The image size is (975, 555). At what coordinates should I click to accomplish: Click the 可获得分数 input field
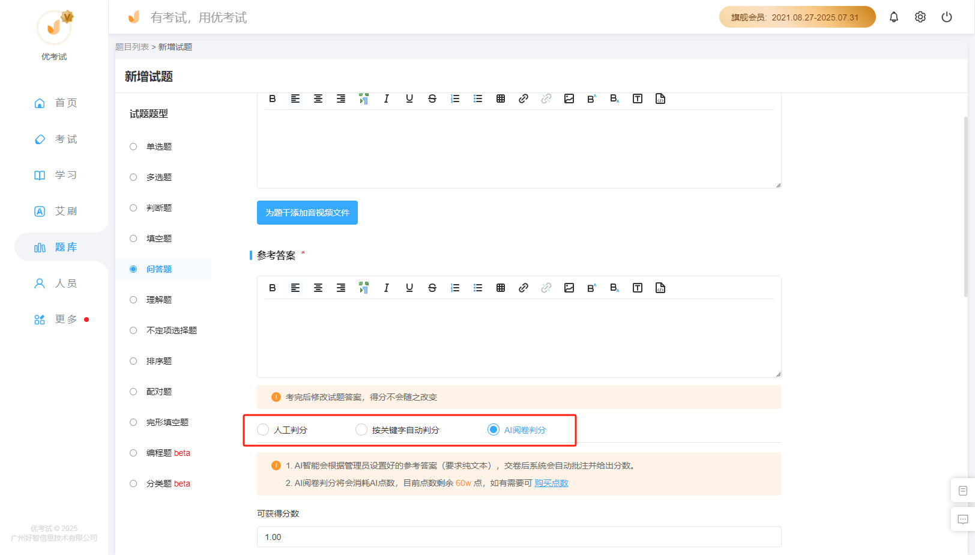point(519,537)
